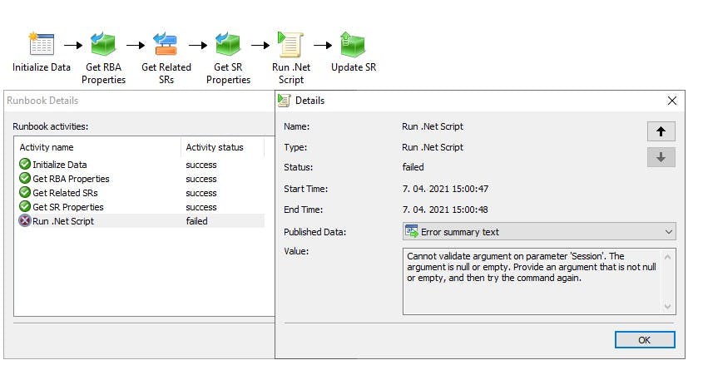
Task: Select the Run .Net Script list row
Action: coord(140,221)
